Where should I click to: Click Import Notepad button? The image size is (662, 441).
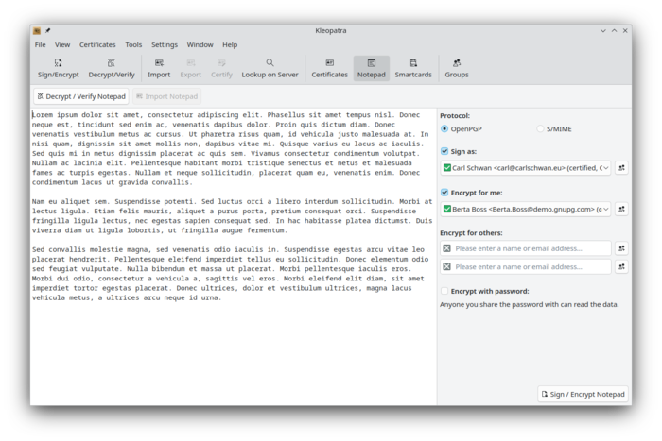[166, 96]
